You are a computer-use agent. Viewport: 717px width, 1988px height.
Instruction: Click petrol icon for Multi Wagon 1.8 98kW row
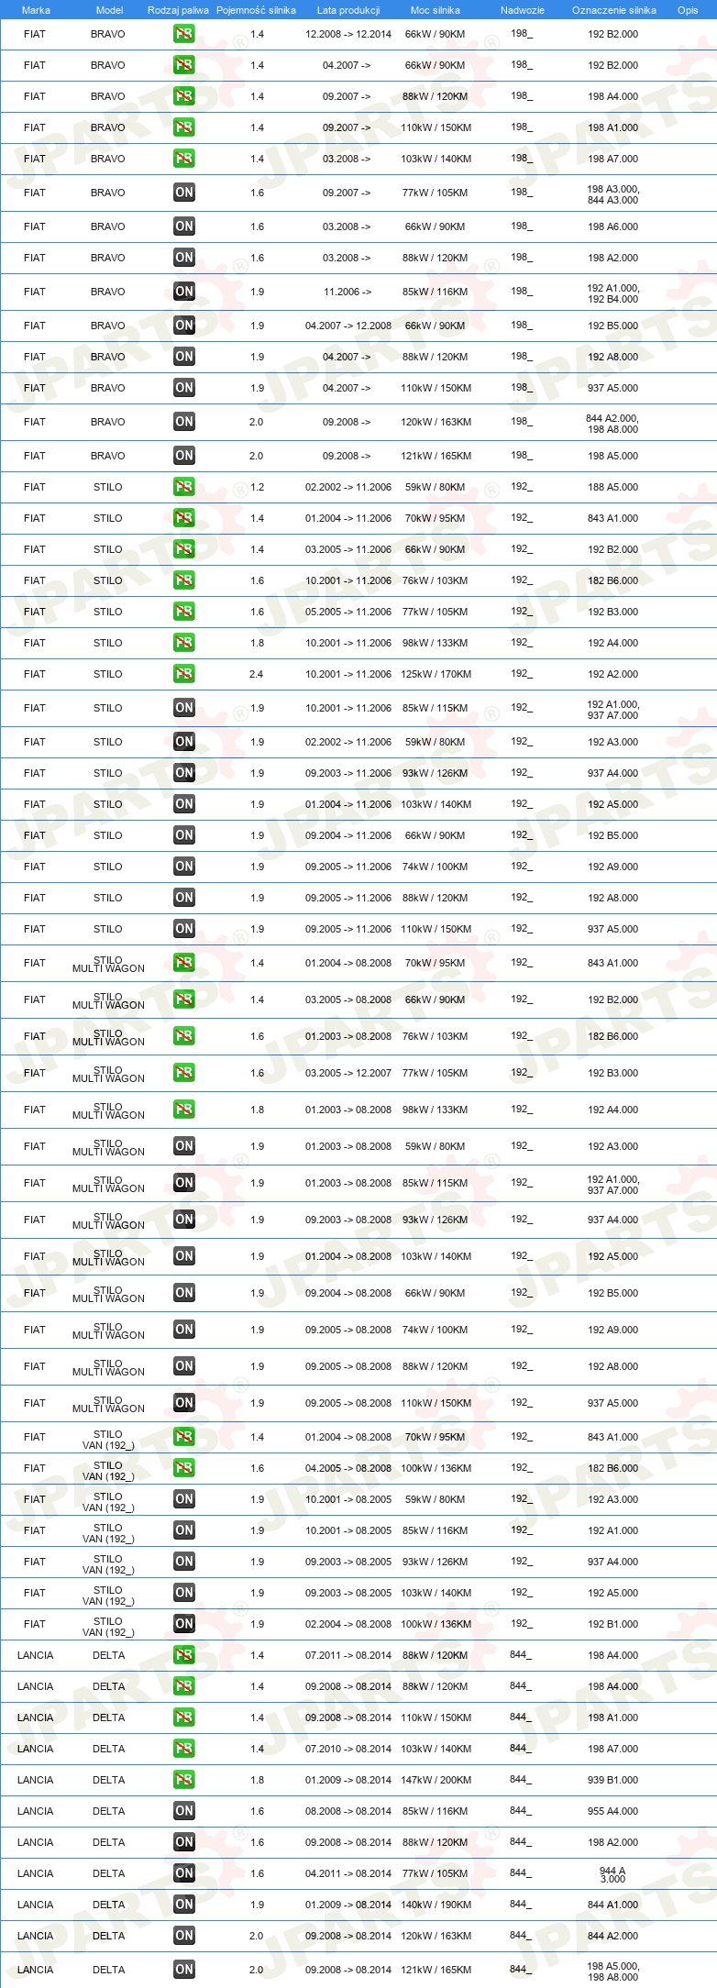click(184, 1110)
